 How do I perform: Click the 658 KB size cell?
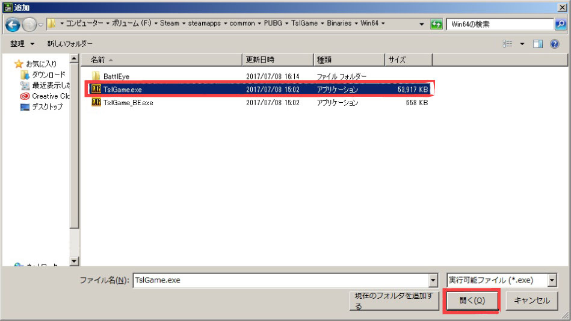pyautogui.click(x=417, y=103)
